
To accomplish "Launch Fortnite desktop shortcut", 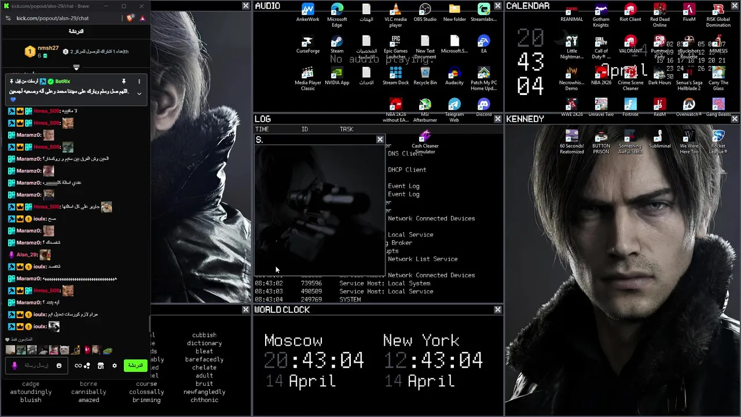I will point(630,107).
